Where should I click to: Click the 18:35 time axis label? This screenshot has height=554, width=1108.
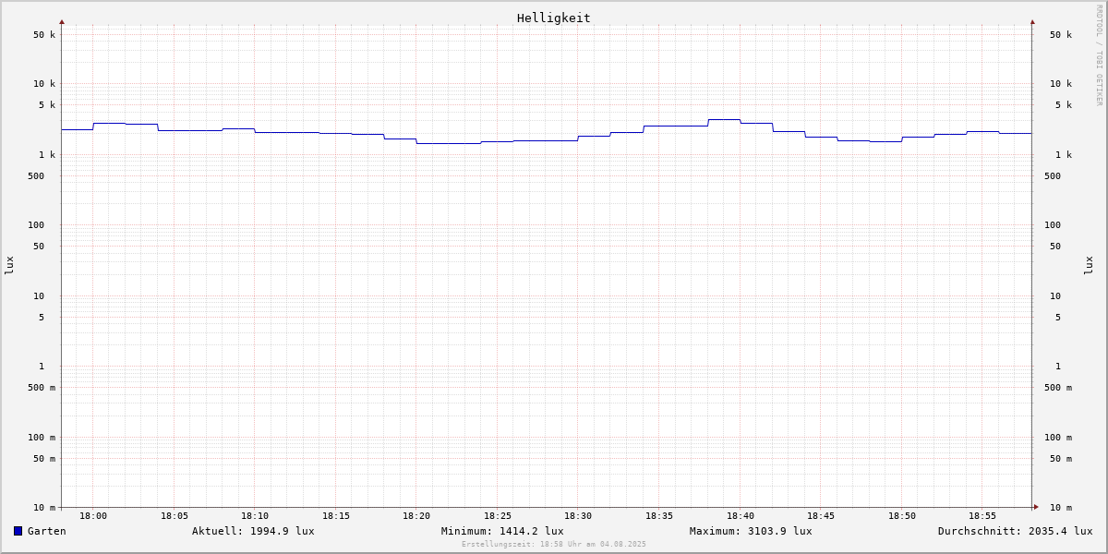coord(659,516)
